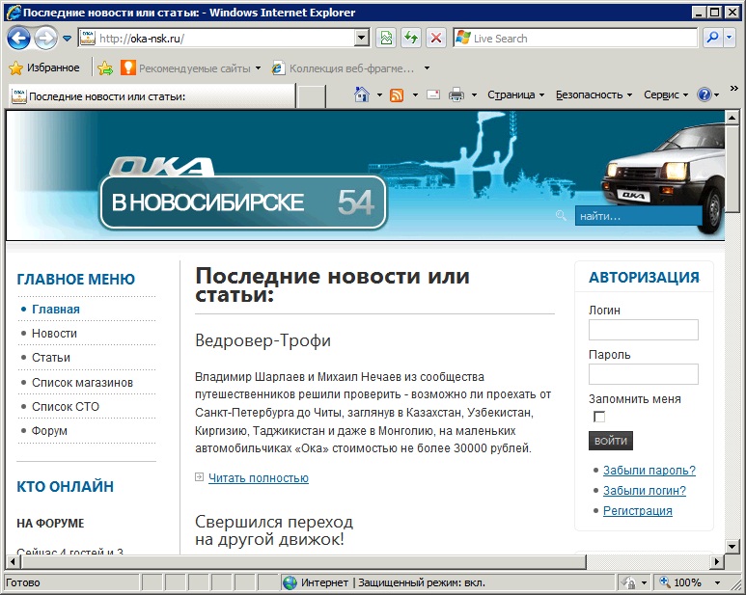This screenshot has height=595, width=746.
Task: Click the Пароль input field
Action: (644, 374)
